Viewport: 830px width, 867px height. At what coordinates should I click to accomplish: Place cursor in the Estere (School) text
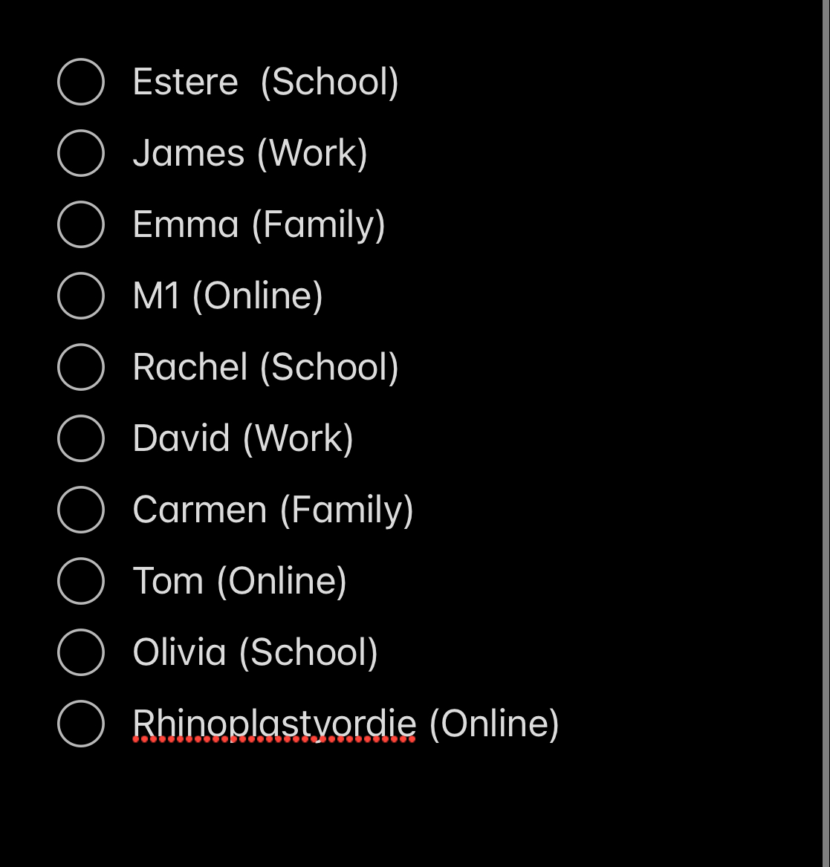click(265, 82)
